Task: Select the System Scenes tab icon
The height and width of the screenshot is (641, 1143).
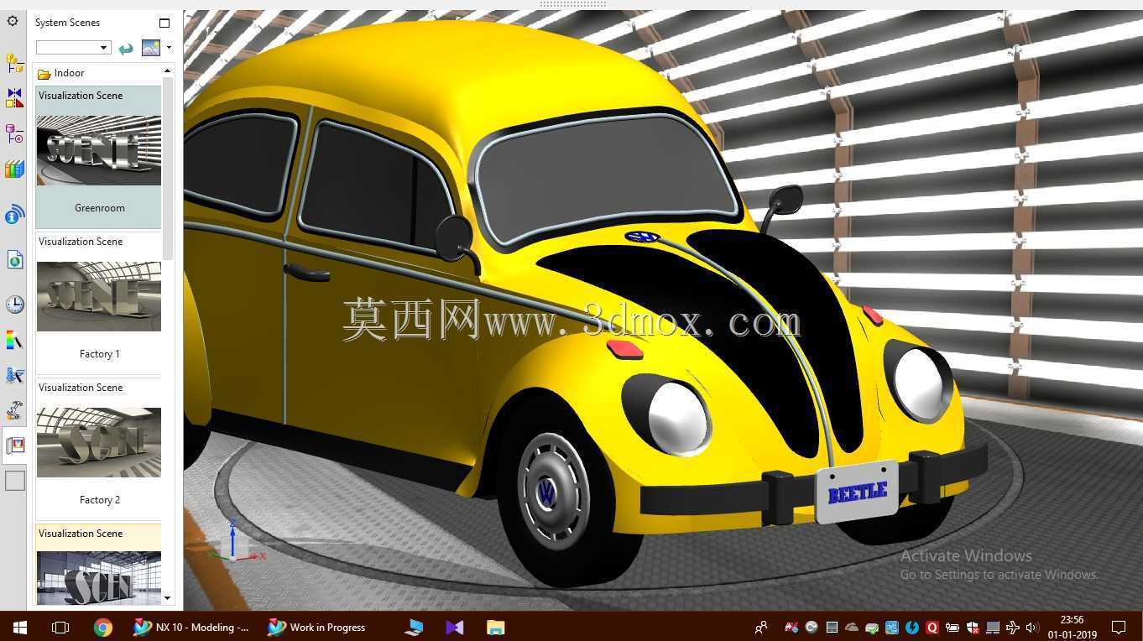Action: point(15,446)
